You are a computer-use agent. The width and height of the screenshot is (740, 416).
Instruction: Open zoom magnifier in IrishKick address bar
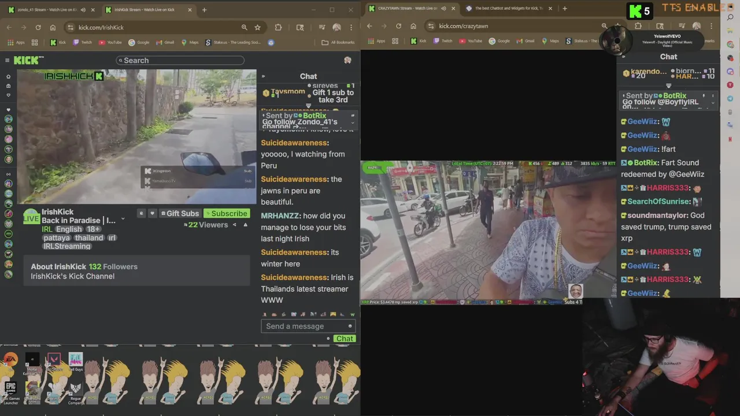coord(244,27)
